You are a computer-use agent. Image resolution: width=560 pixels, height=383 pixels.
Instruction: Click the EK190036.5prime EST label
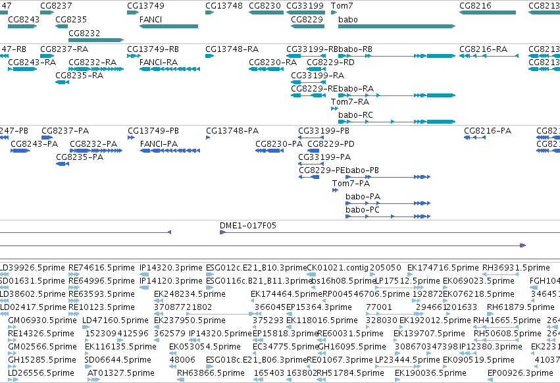click(430, 373)
